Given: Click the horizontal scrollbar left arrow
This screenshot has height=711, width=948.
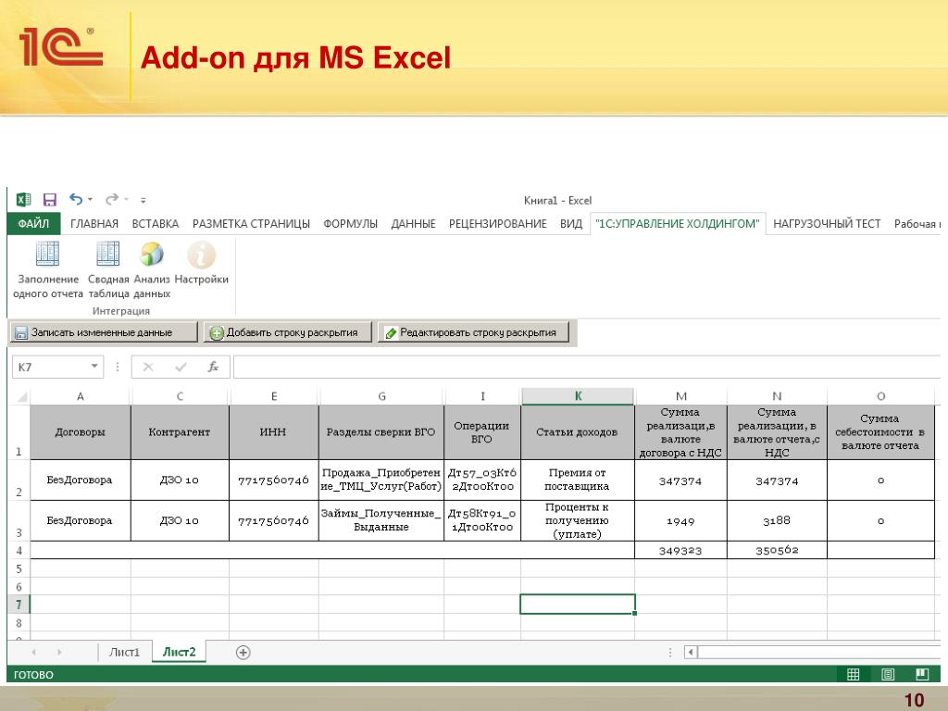Looking at the screenshot, I should click(x=691, y=652).
